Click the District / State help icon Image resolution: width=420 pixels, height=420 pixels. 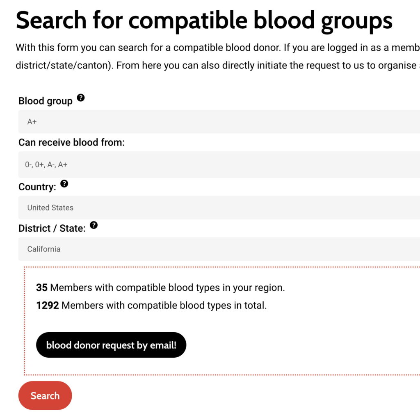click(94, 225)
